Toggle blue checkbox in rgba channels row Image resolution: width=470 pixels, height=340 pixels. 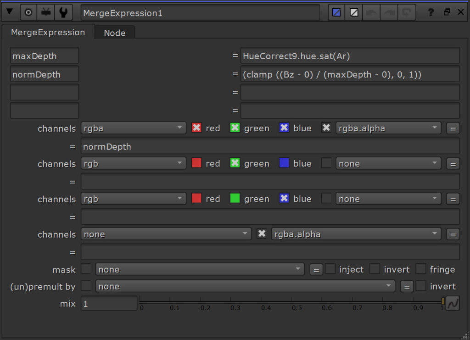[x=284, y=128]
